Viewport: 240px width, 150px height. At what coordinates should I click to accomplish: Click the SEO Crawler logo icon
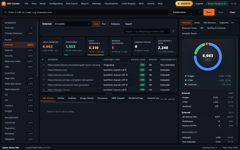tap(3, 3)
